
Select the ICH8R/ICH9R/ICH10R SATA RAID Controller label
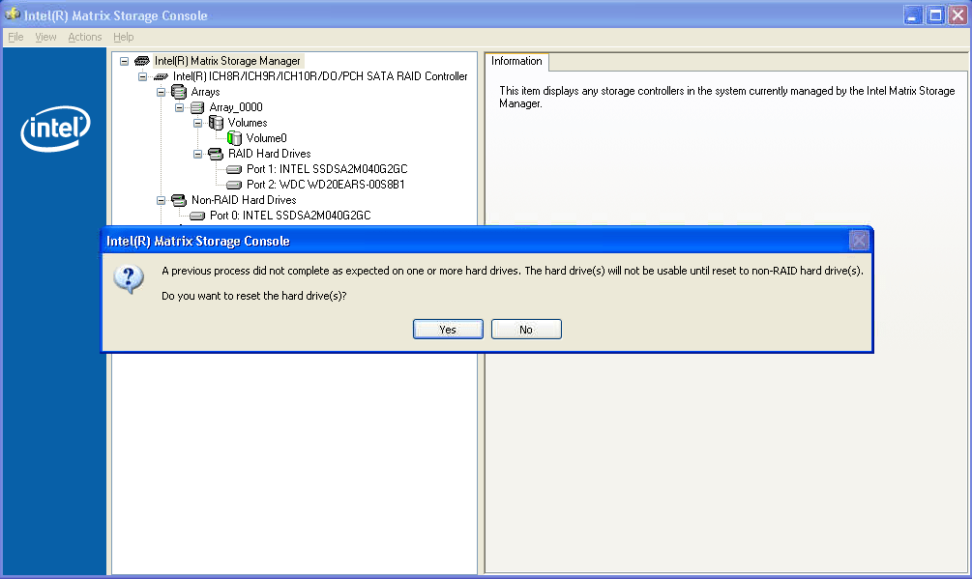[x=320, y=76]
